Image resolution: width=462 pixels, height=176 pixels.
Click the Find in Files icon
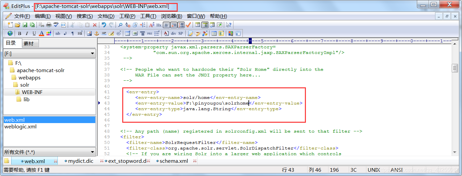pyautogui.click(x=135, y=25)
